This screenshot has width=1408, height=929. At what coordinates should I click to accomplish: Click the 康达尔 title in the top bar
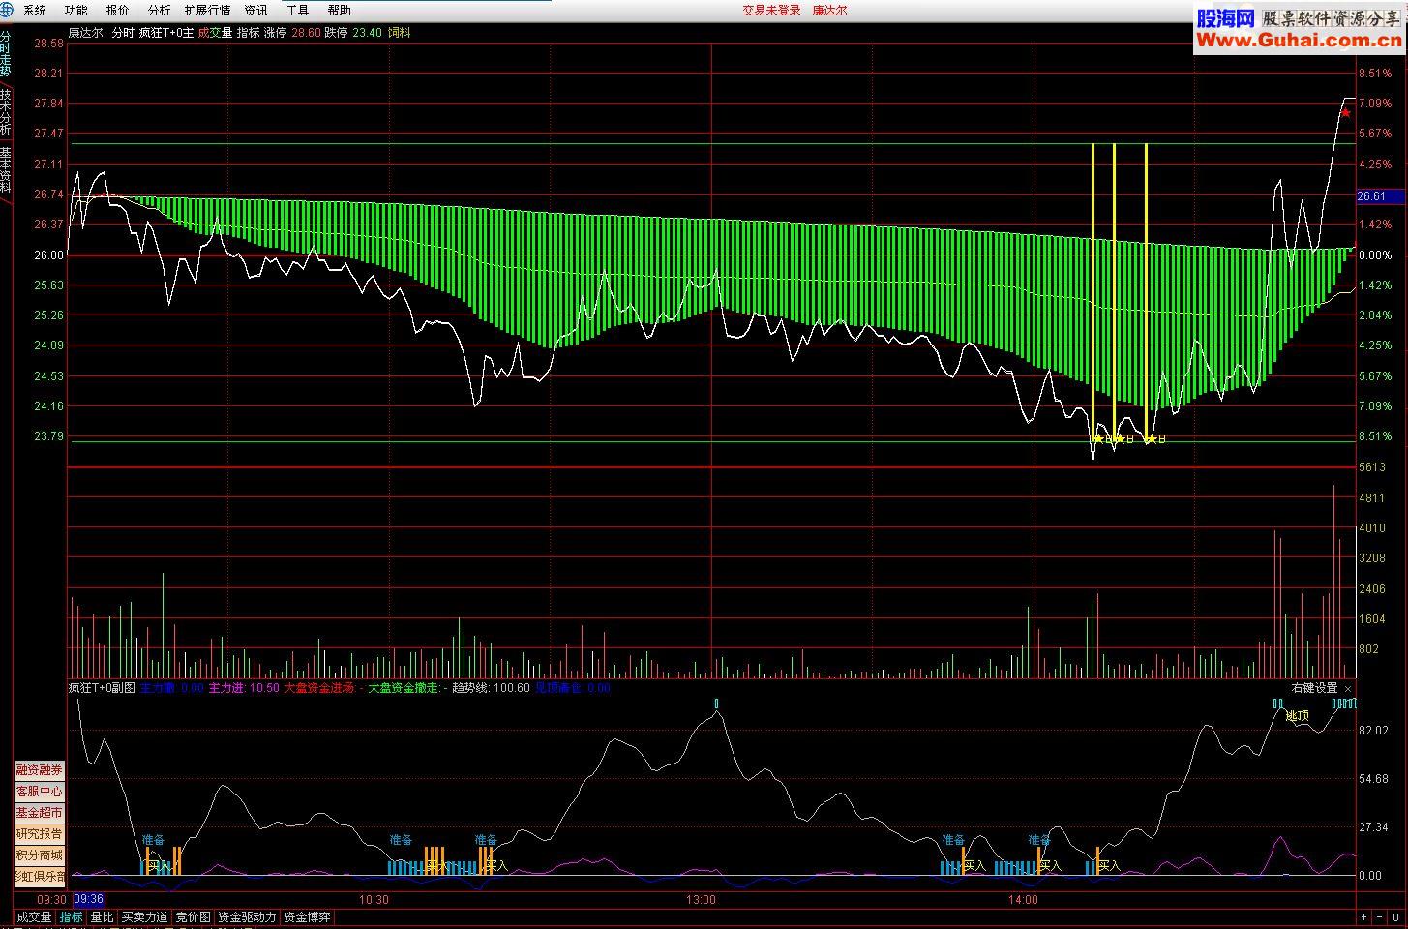tap(829, 11)
